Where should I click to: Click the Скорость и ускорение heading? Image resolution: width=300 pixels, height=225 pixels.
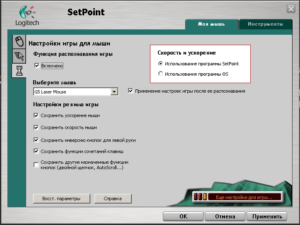pyautogui.click(x=186, y=53)
